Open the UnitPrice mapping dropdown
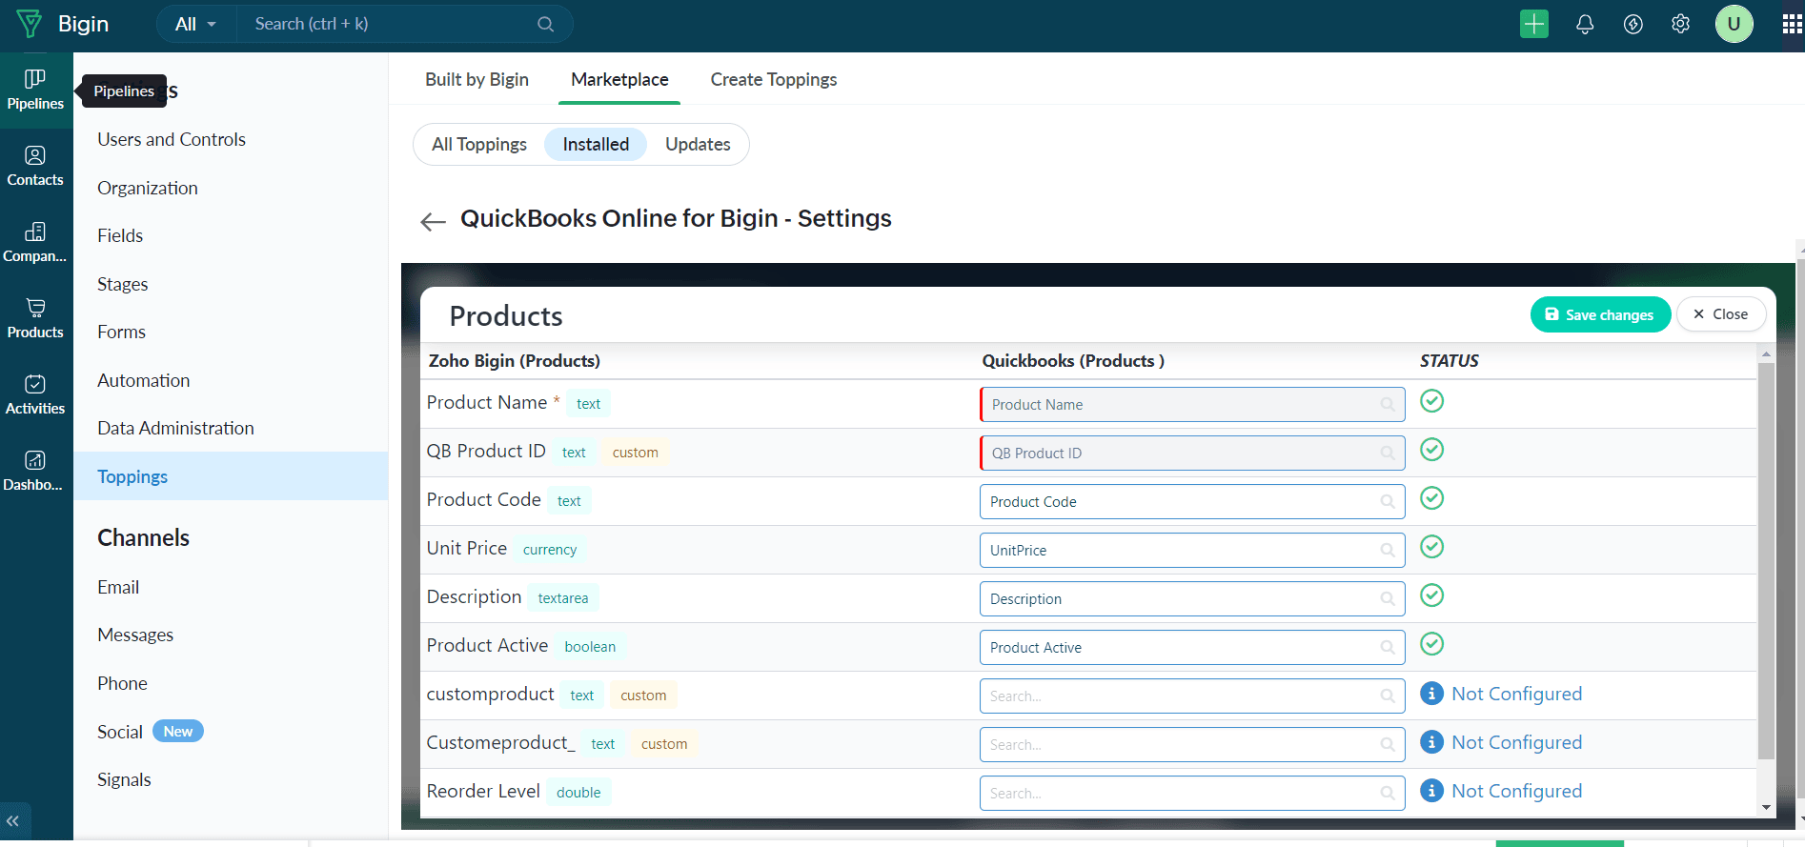Image resolution: width=1805 pixels, height=847 pixels. coord(1191,551)
